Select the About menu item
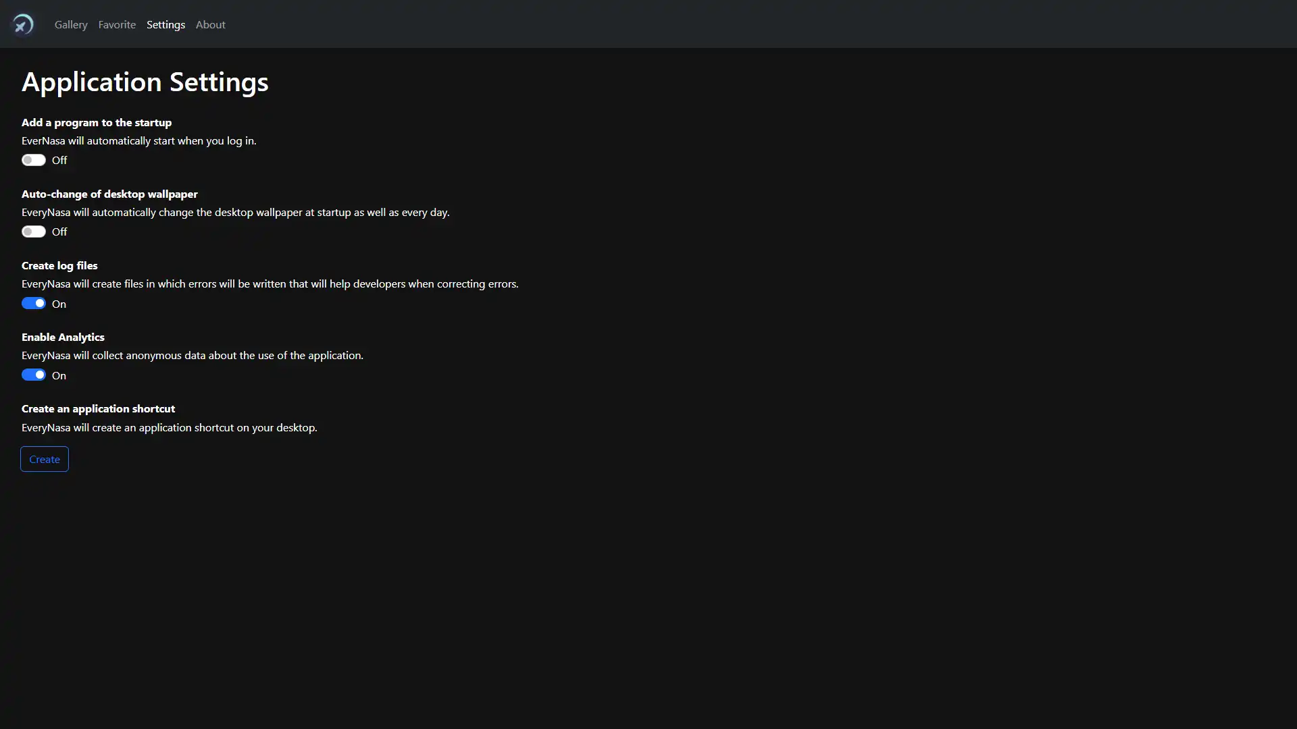Image resolution: width=1297 pixels, height=729 pixels. click(210, 24)
